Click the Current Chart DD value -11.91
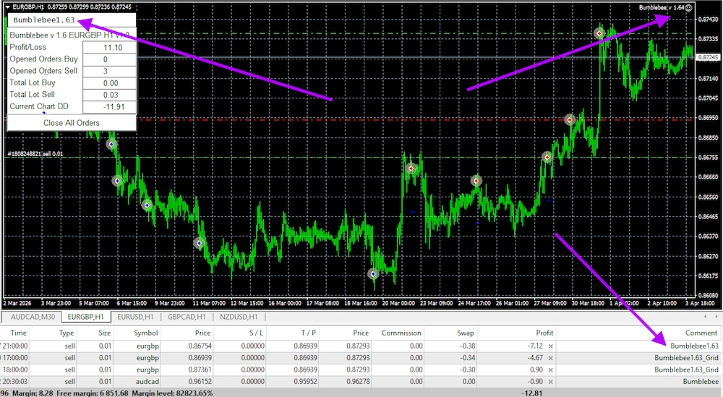The image size is (723, 397). tap(109, 107)
